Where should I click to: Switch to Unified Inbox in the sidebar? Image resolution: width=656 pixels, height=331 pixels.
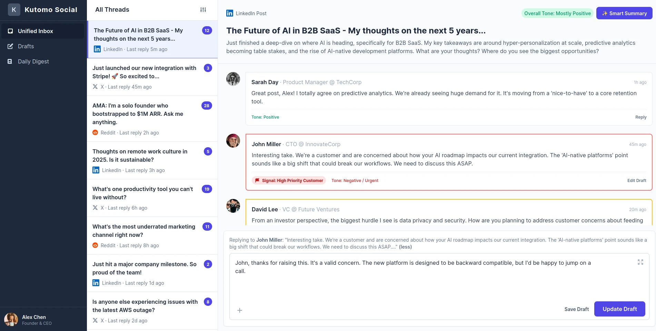point(36,31)
